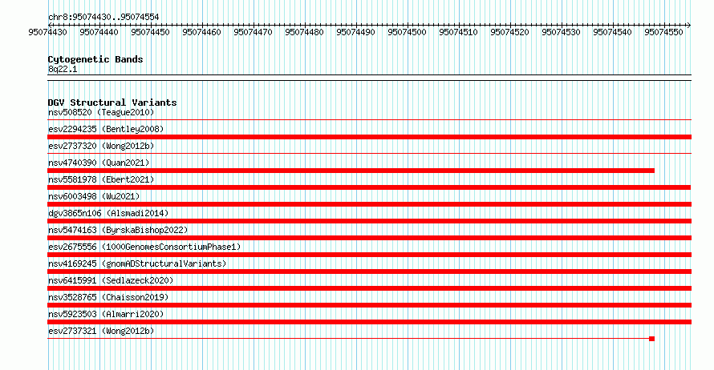Click ruler tick label 95074440
Viewport: 714px width, 370px height.
click(99, 32)
